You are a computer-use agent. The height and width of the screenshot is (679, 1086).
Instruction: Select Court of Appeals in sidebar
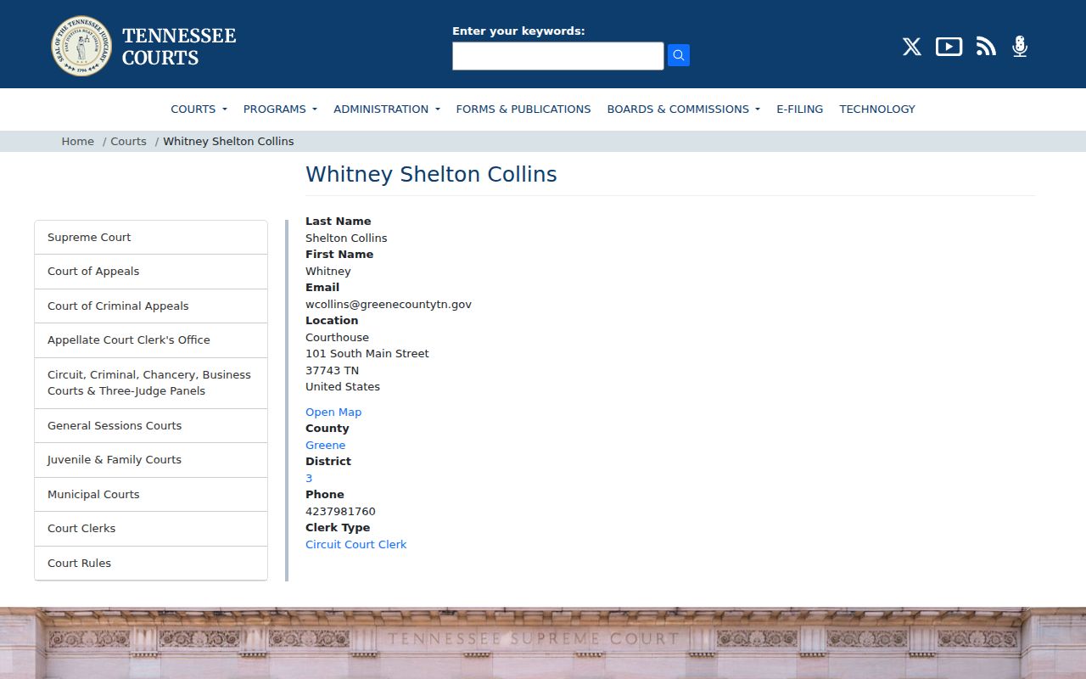[151, 272]
